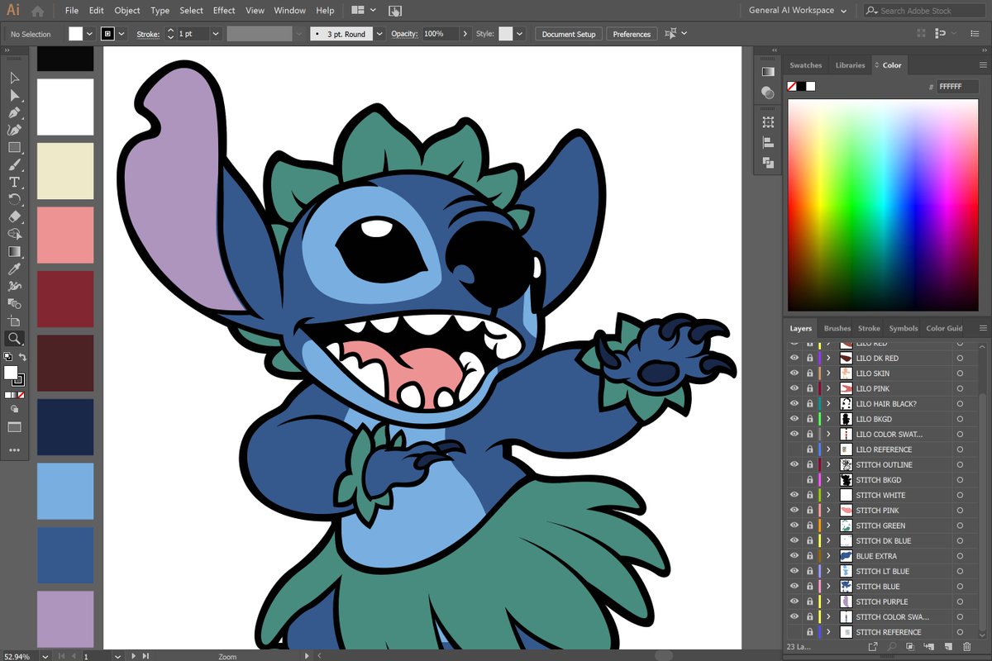Select the Selection tool arrow
The height and width of the screenshot is (661, 992).
coord(14,78)
